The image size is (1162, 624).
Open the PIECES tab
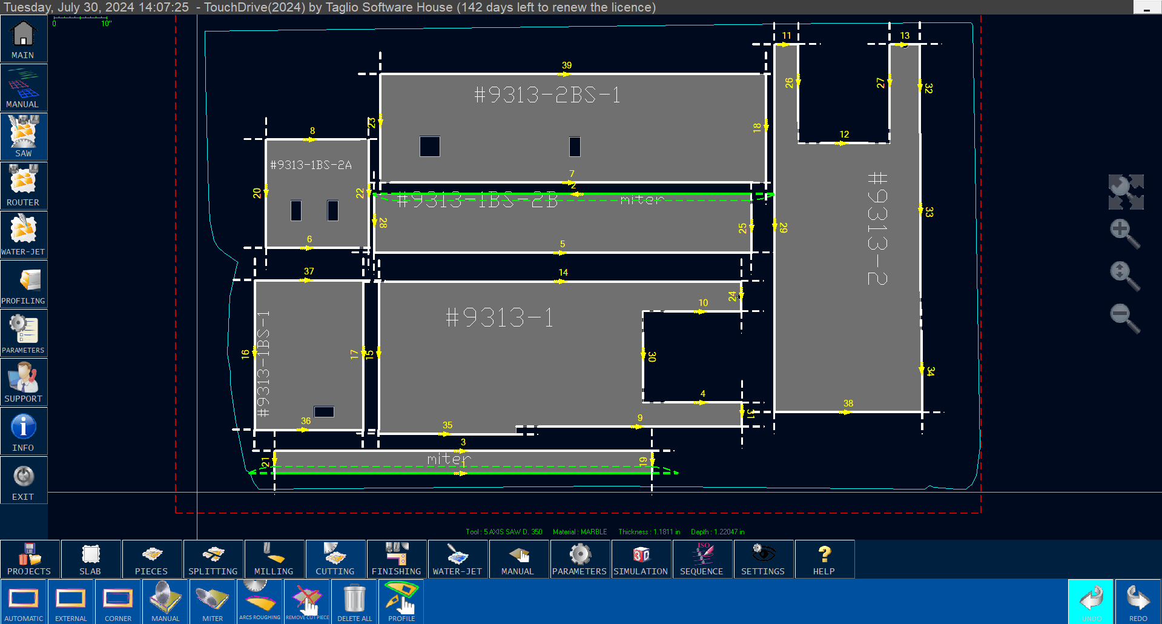click(x=152, y=559)
